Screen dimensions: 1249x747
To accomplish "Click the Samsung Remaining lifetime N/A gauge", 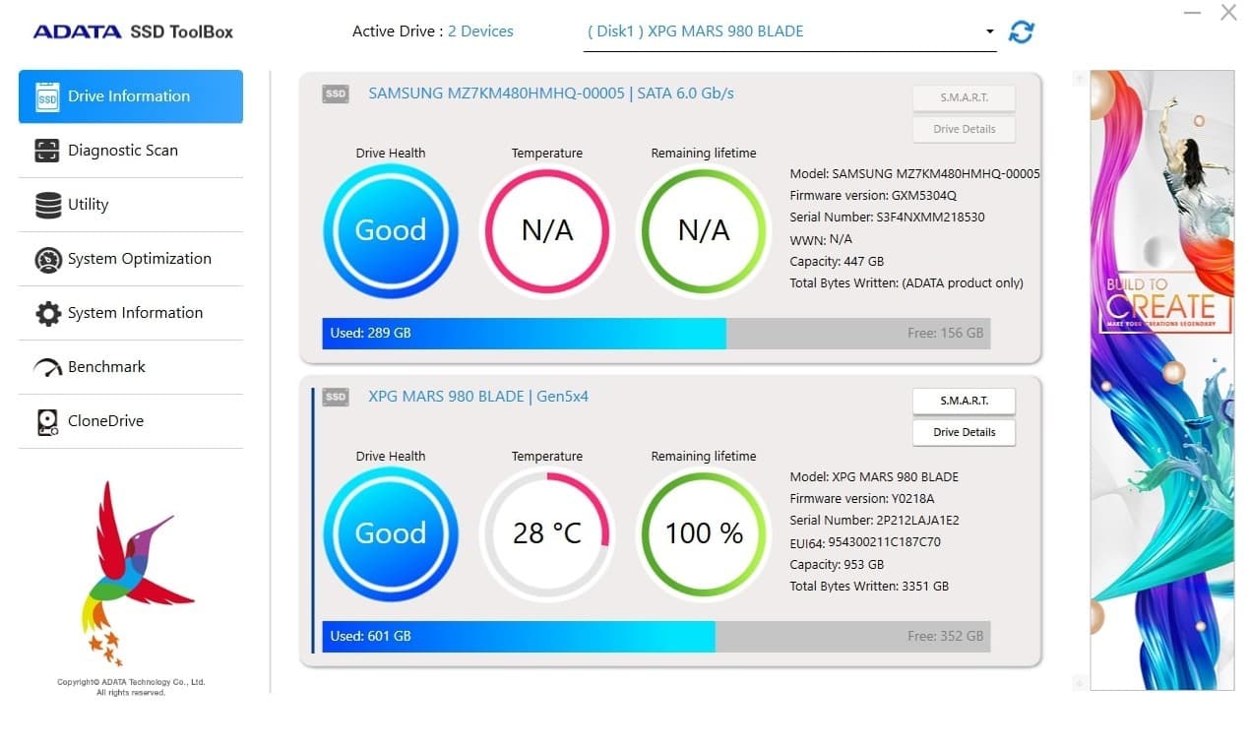I will (704, 231).
